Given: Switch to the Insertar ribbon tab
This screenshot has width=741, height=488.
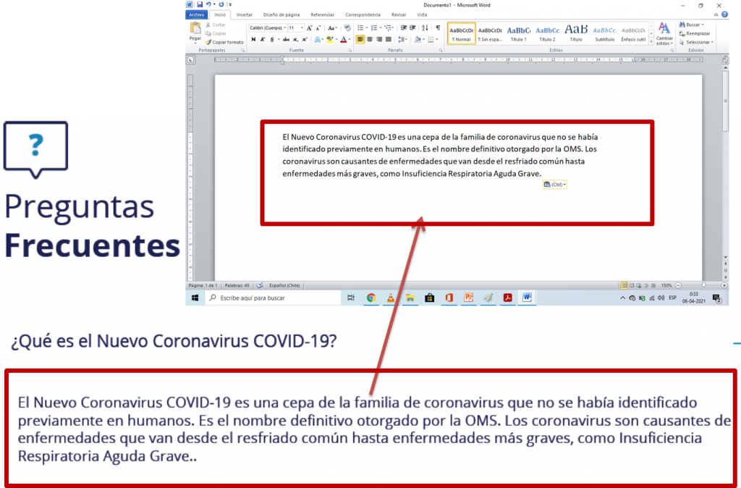Looking at the screenshot, I should pos(245,14).
